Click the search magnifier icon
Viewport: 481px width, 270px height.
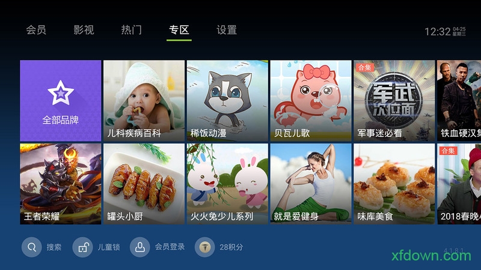(32, 247)
